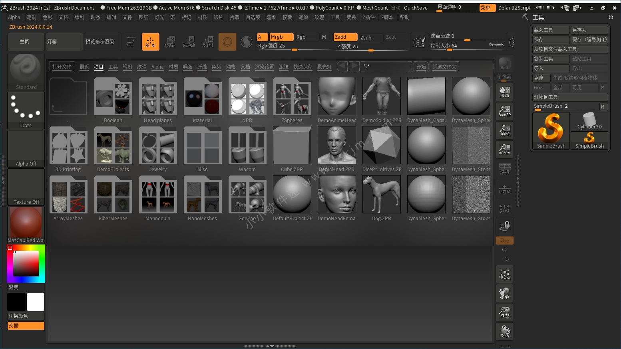Click the 载入工具 (Load Tool) button
The height and width of the screenshot is (349, 621).
[x=551, y=30]
